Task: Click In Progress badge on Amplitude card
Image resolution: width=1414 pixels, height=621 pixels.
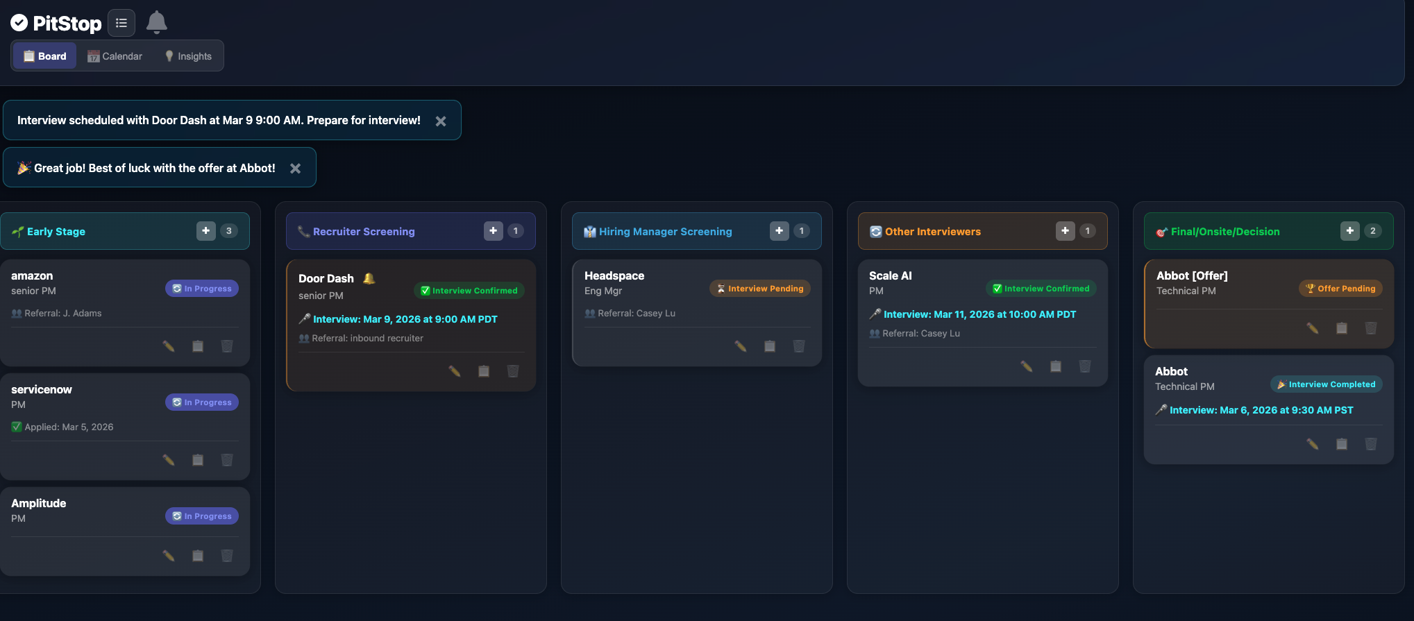Action: [x=202, y=516]
